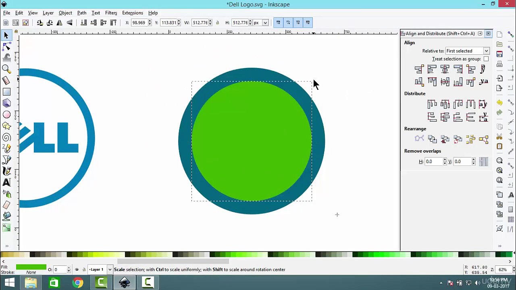
Task: Click Select All toolbar icon
Action: tap(6, 23)
